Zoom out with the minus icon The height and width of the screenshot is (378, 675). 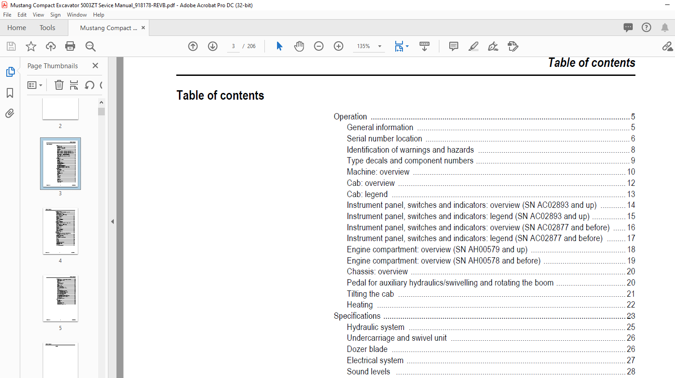pyautogui.click(x=319, y=46)
